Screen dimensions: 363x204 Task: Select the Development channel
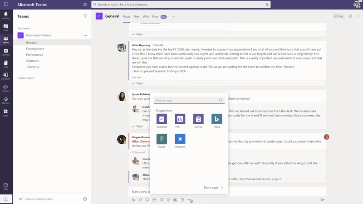52,49
